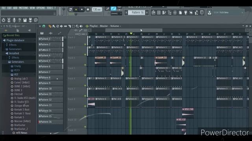Screen dimensions: 252x141
Task: Click the download arrow icon near FLEX Beta
Action: (x=209, y=13)
